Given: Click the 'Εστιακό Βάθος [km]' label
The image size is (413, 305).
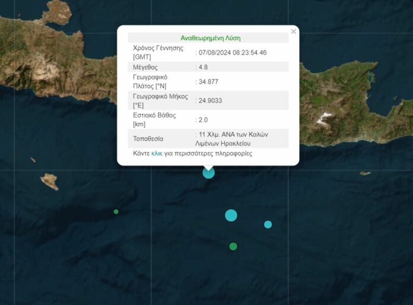Looking at the screenshot, I should tap(154, 120).
